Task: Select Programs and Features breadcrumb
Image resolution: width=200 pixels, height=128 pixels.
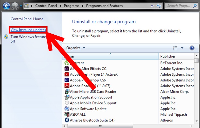Action: click(104, 6)
